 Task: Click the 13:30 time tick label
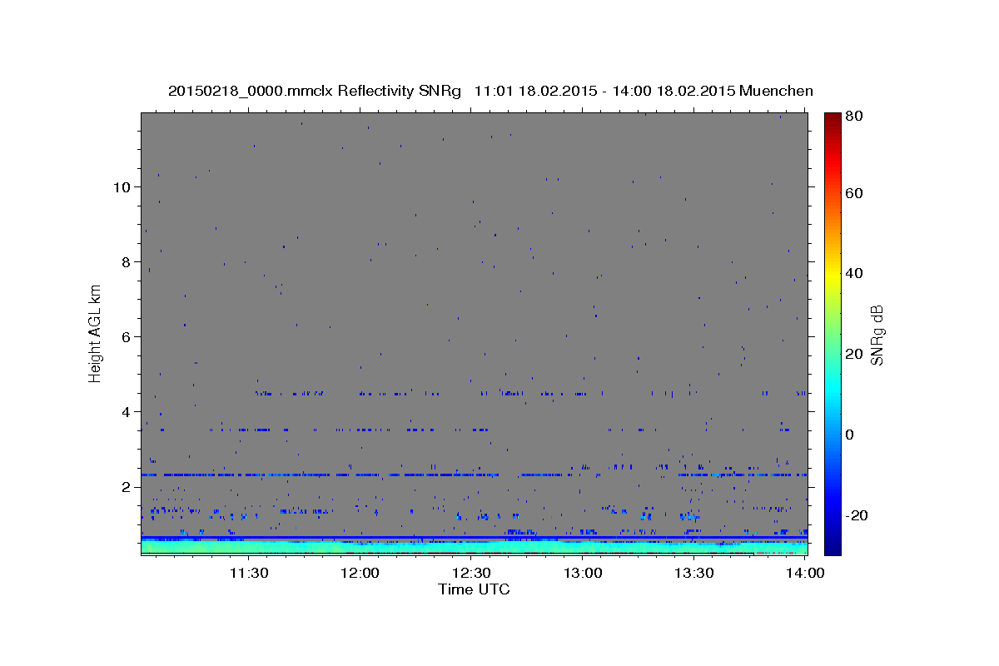tap(694, 573)
